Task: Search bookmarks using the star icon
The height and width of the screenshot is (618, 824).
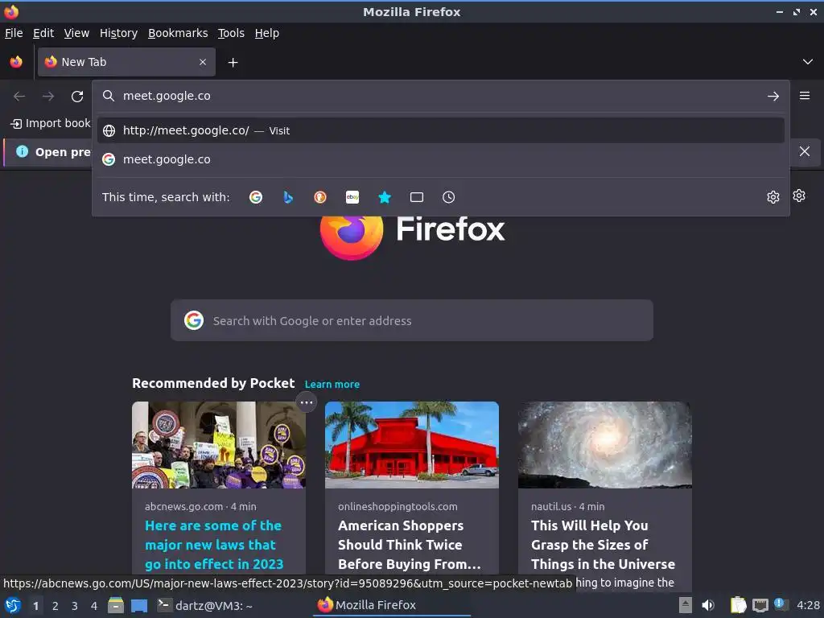Action: click(x=385, y=197)
